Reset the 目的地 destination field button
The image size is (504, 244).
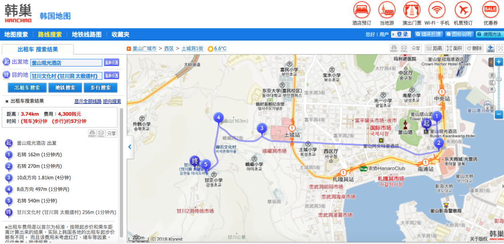click(x=111, y=76)
